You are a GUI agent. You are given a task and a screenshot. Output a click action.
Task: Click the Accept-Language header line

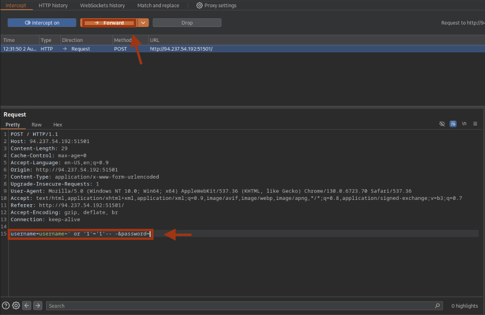coord(59,163)
